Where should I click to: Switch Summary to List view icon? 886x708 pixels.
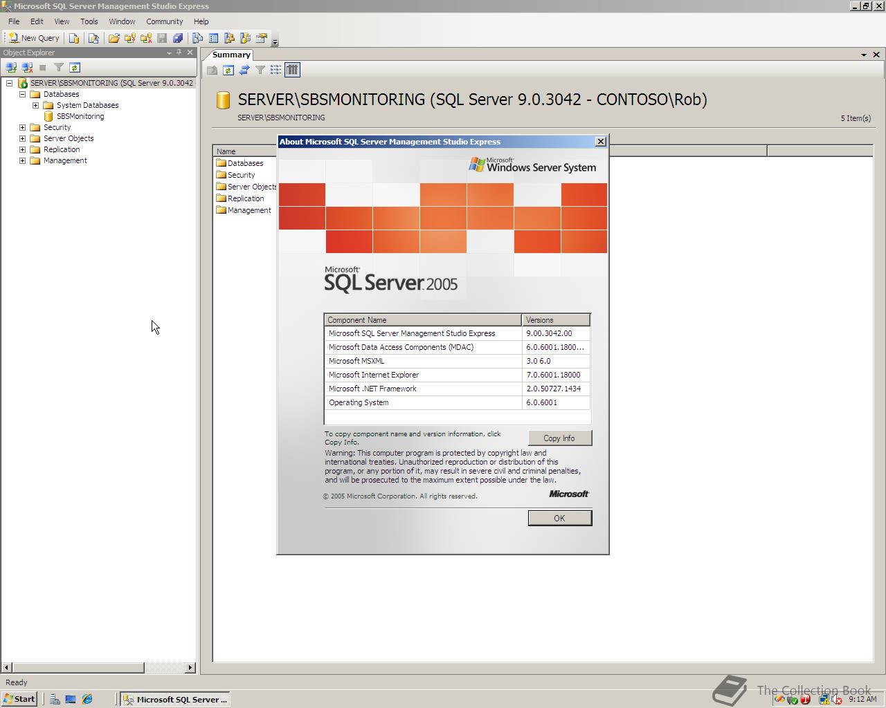[276, 70]
